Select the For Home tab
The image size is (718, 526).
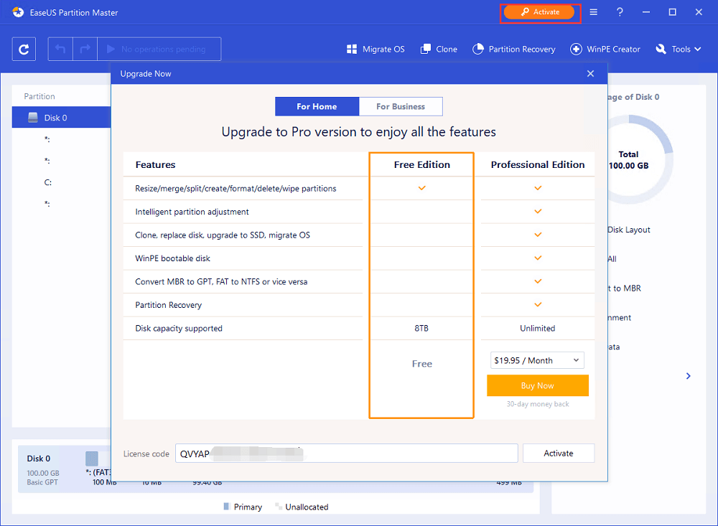pos(317,105)
